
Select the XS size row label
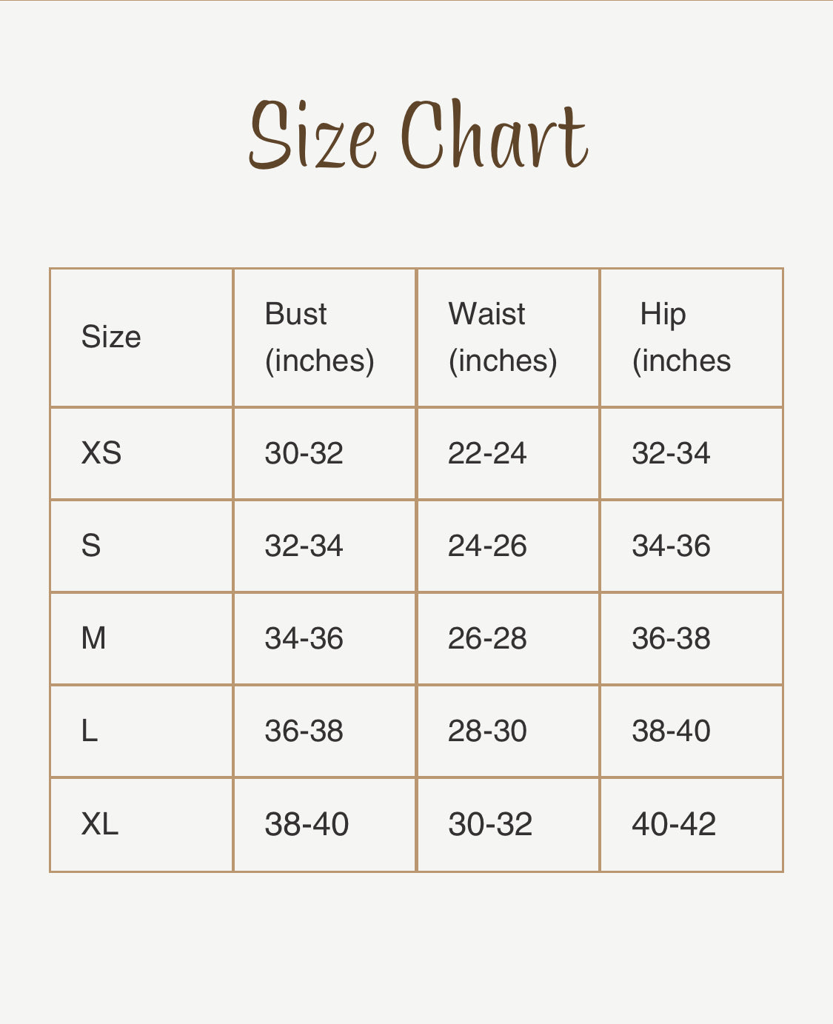(x=101, y=453)
